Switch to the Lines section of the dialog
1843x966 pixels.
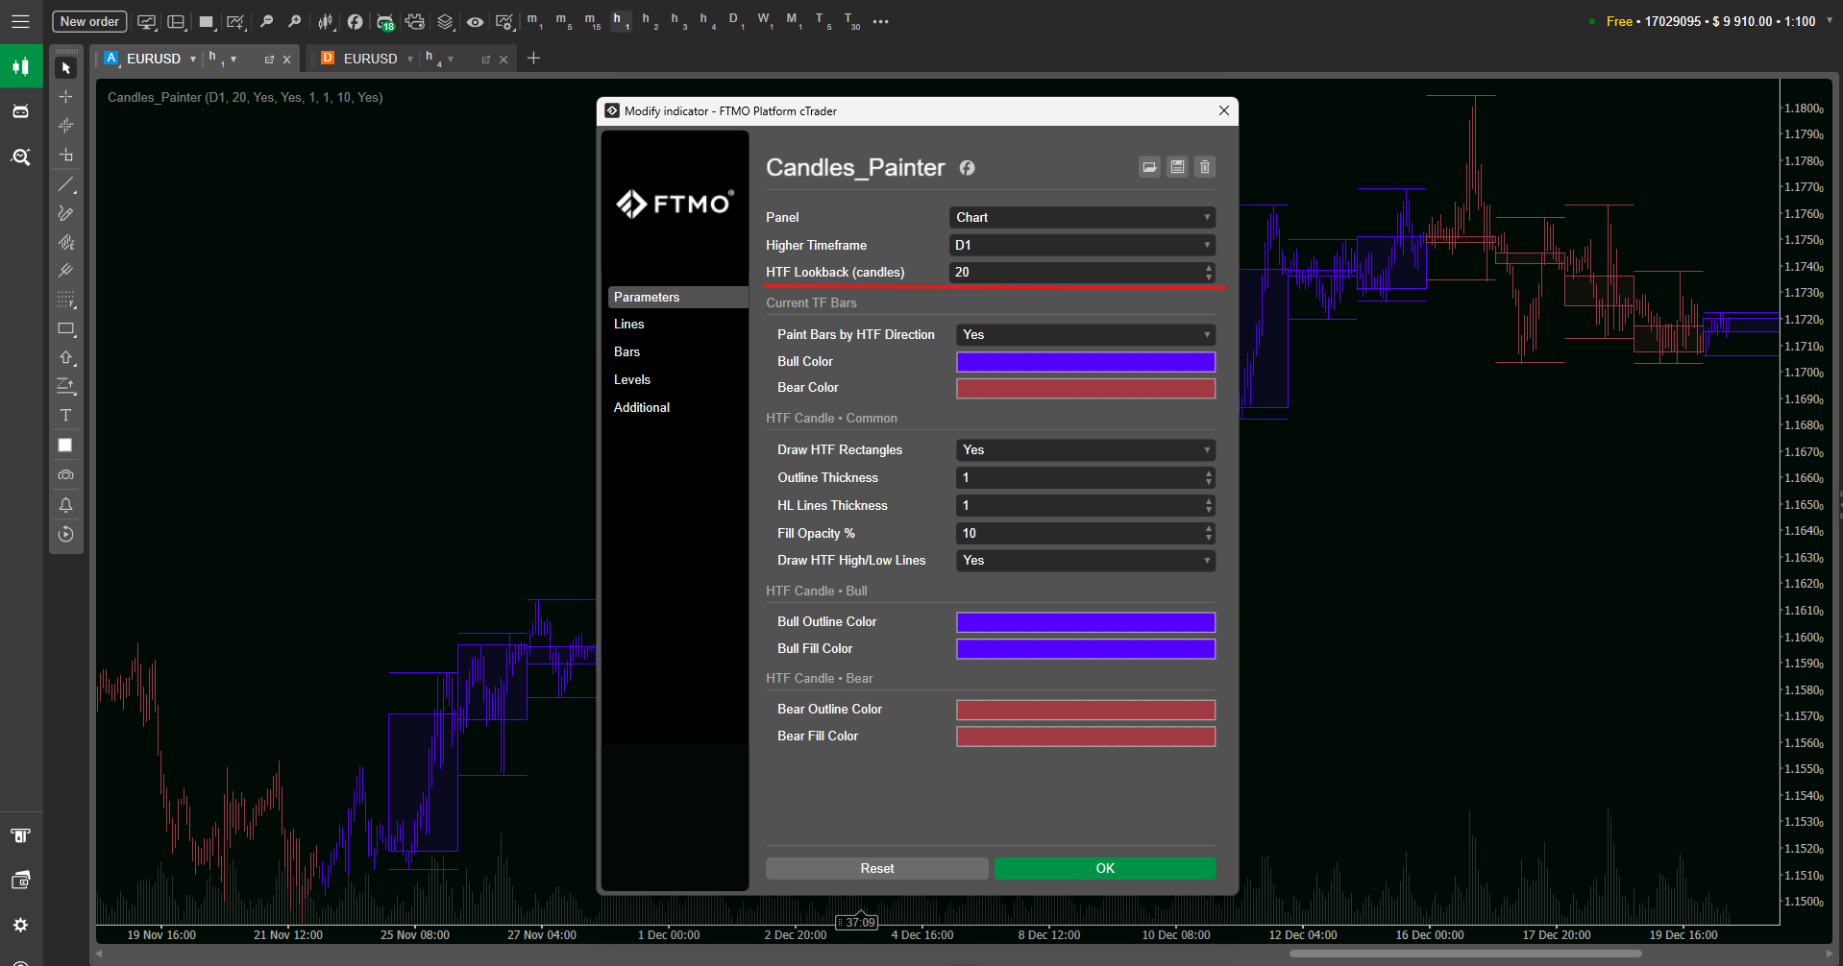pyautogui.click(x=629, y=324)
